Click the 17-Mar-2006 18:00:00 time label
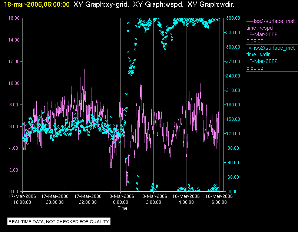This screenshot has width=298, height=232. [22, 199]
